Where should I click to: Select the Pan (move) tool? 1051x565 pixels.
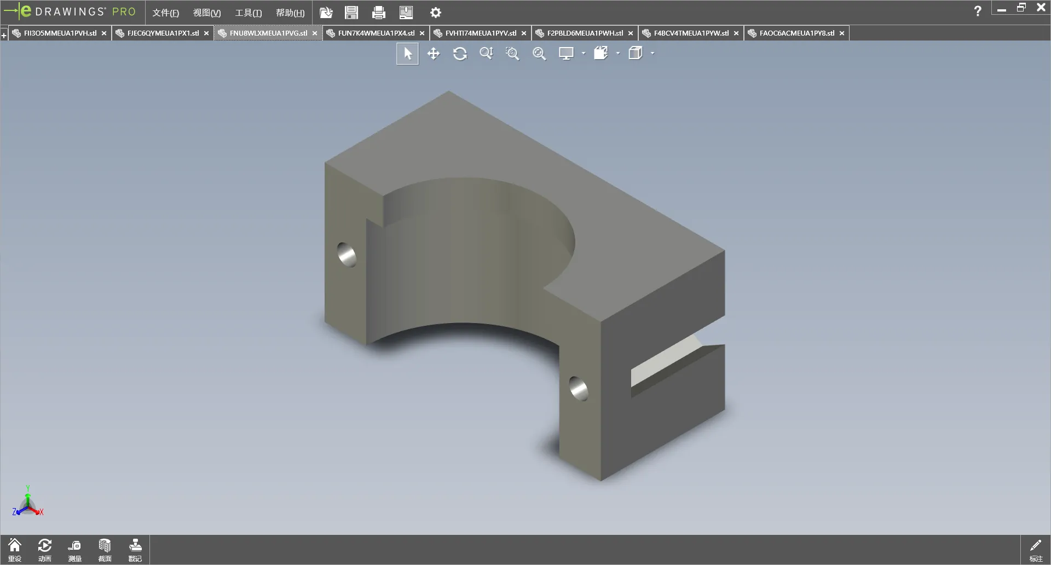pos(434,54)
